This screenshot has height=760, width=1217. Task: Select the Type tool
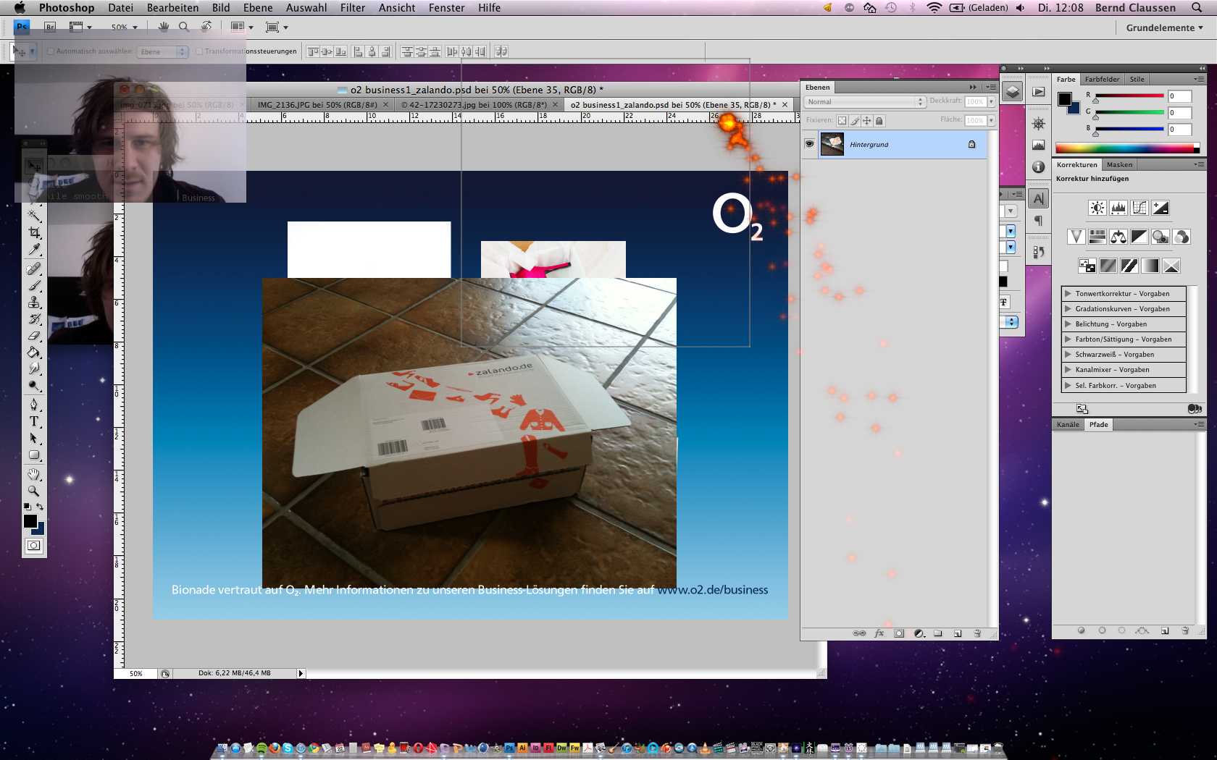click(34, 421)
